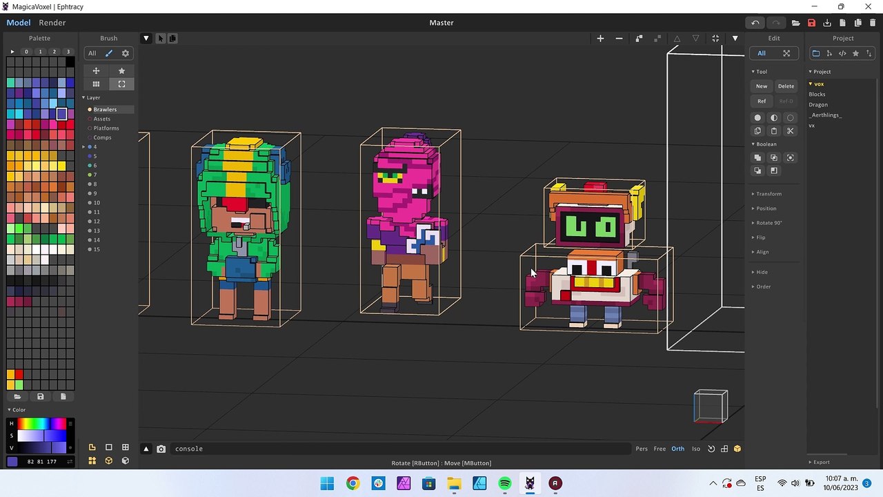883x497 pixels.
Task: Click the star icon in Brush panel
Action: coord(121,70)
